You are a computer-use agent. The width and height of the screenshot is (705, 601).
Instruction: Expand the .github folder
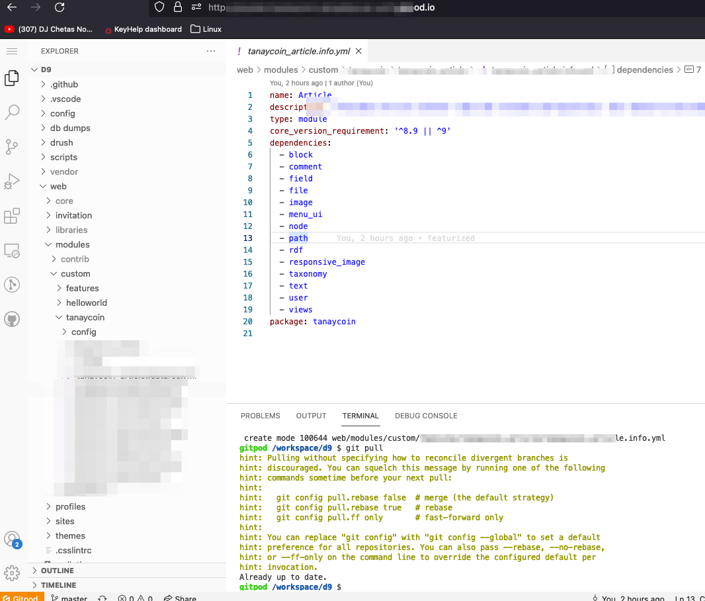click(127, 85)
